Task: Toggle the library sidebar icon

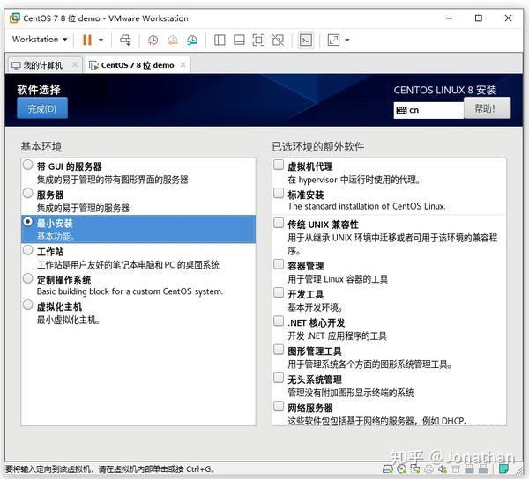Action: [220, 41]
